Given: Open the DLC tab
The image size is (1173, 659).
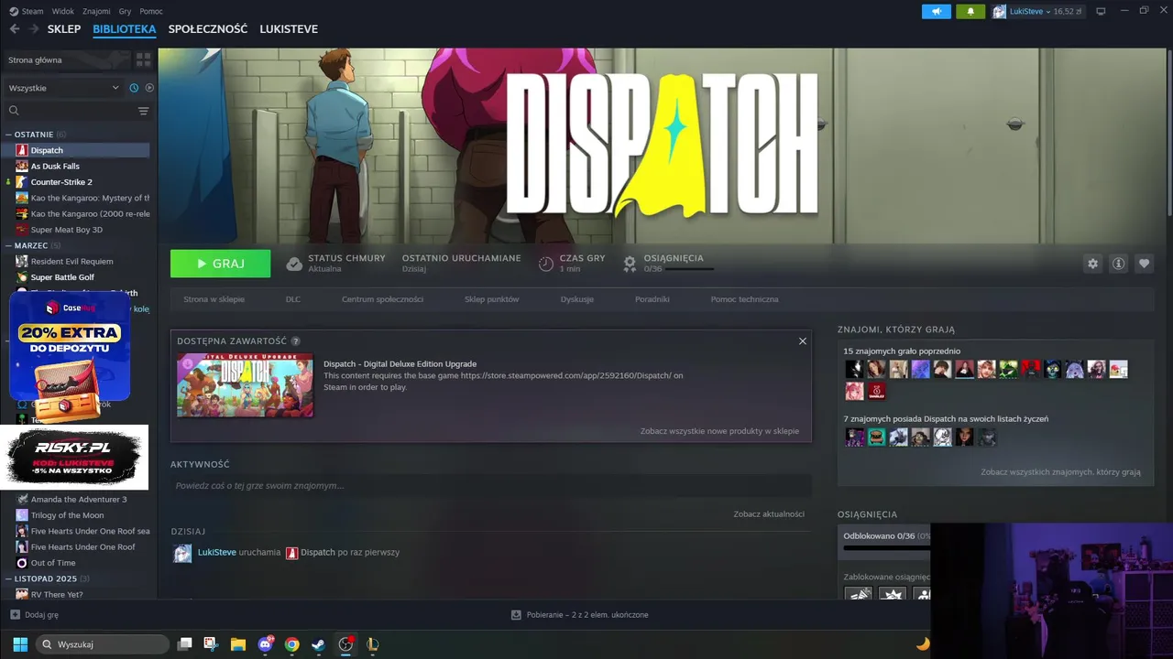Looking at the screenshot, I should 293,299.
